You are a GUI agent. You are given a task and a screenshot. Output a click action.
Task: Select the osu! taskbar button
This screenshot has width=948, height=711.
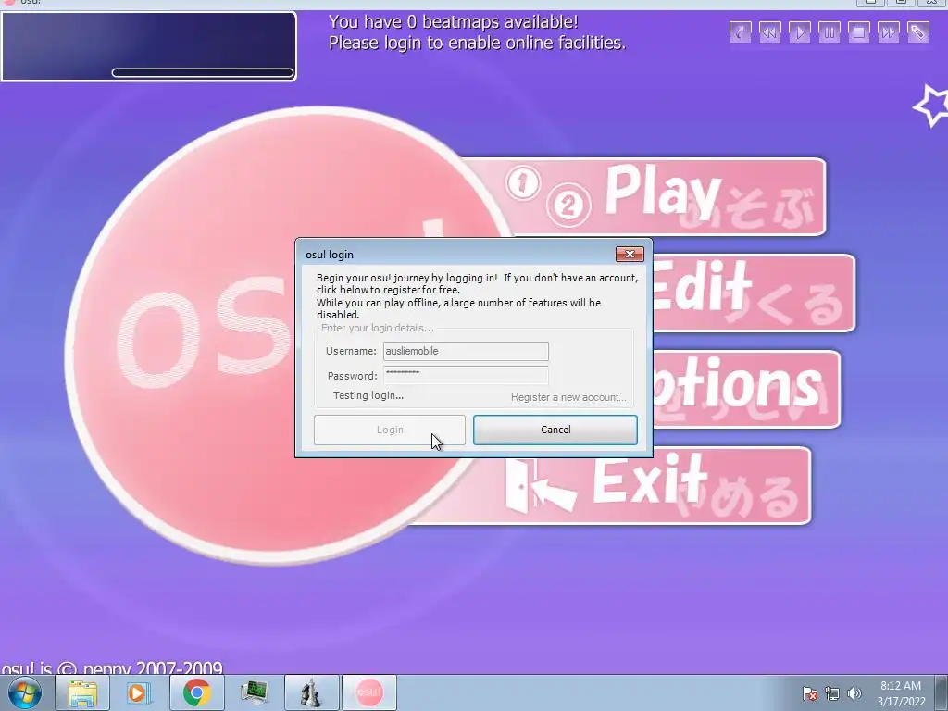tap(368, 692)
